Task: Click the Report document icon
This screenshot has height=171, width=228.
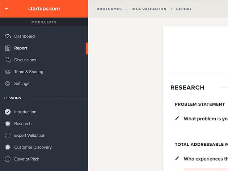Action: [8, 48]
